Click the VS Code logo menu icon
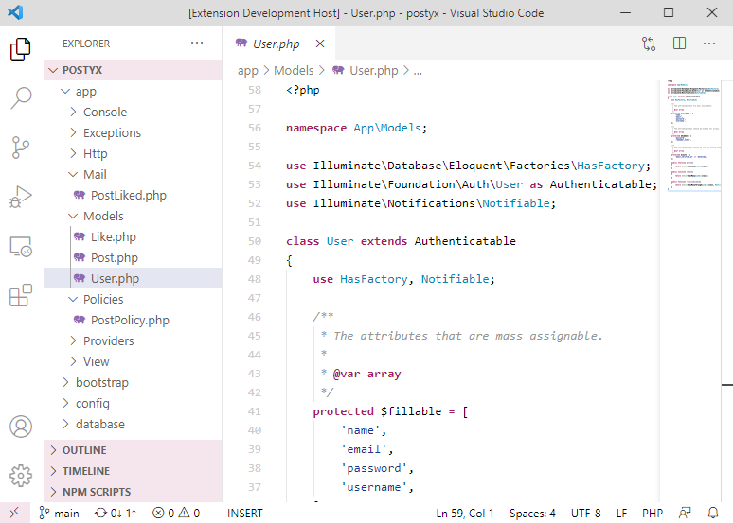The image size is (733, 523). (15, 12)
